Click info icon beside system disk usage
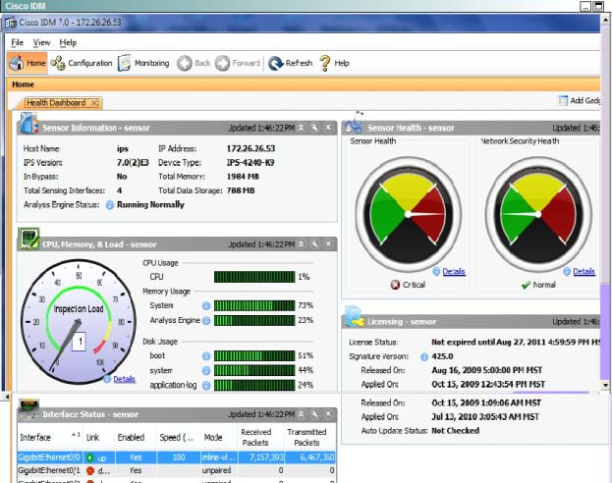The width and height of the screenshot is (612, 483). (206, 371)
